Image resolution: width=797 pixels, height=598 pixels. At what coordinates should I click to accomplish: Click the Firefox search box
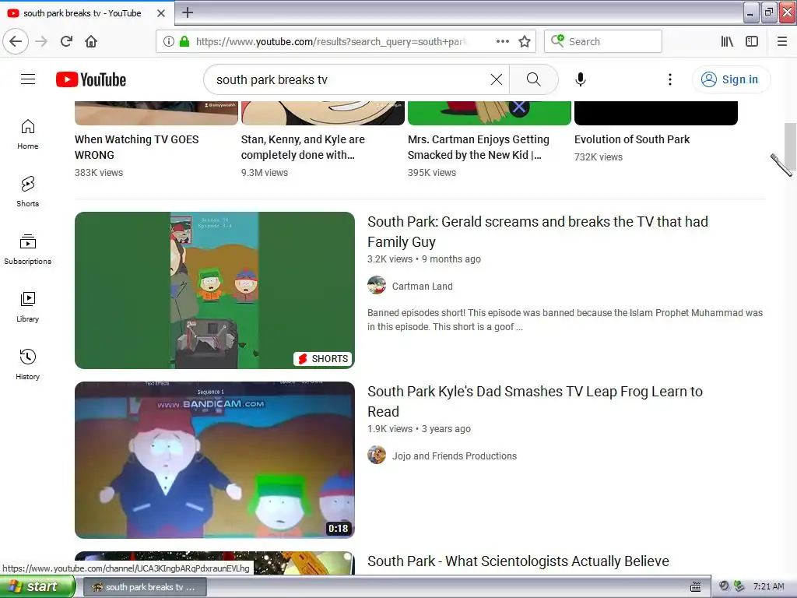[x=603, y=42]
